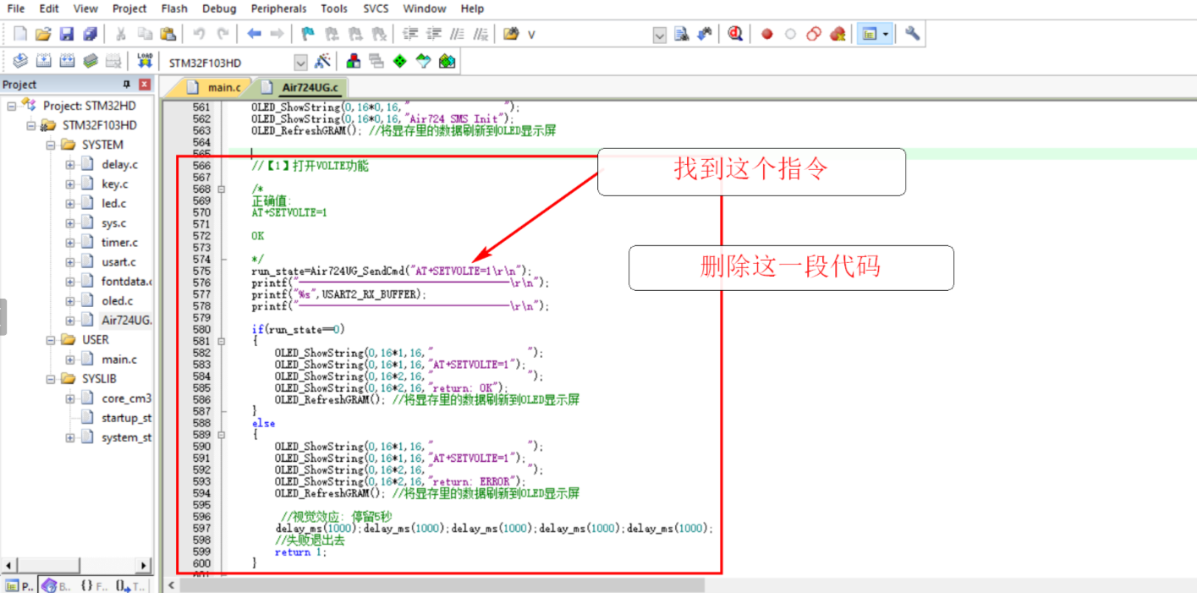Switch to main.c editor tab
The height and width of the screenshot is (593, 1197).
click(x=215, y=87)
